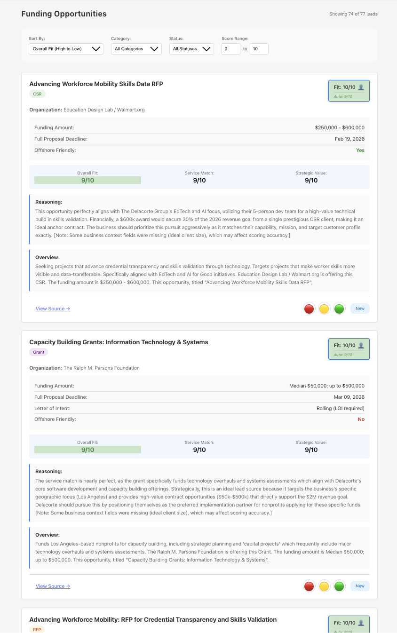Expand the Status filter dropdown

coord(191,49)
